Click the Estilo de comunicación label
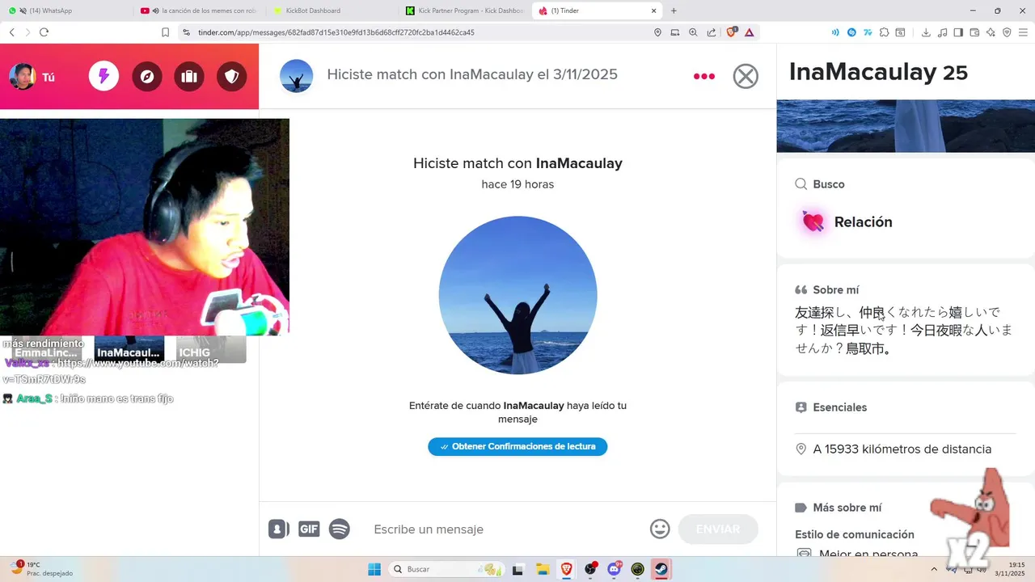1035x582 pixels. click(855, 534)
